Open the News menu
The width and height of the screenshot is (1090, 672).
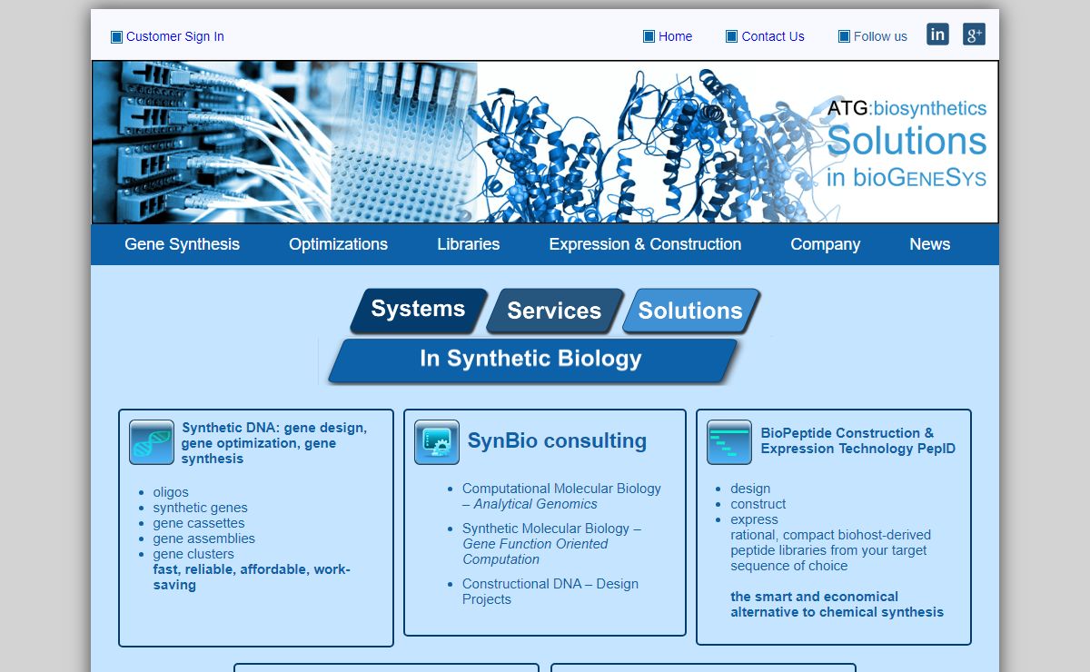tap(930, 244)
